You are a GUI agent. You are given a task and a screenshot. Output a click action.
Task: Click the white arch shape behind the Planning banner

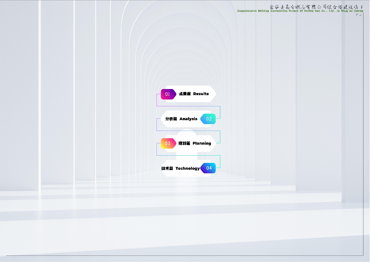coord(186,132)
